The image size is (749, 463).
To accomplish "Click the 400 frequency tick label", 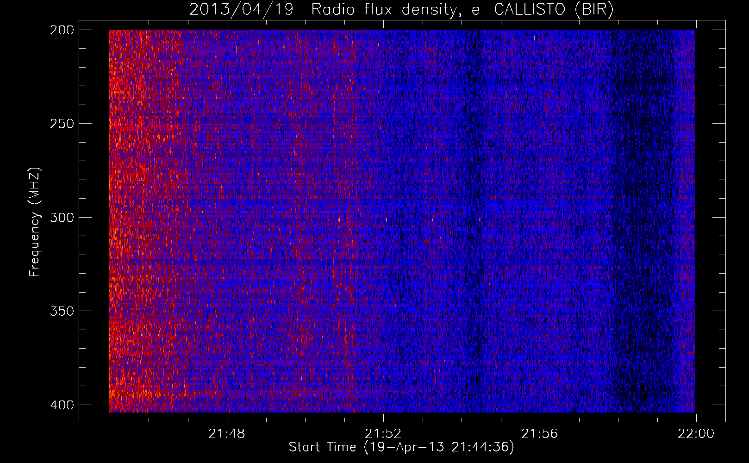I will point(62,405).
